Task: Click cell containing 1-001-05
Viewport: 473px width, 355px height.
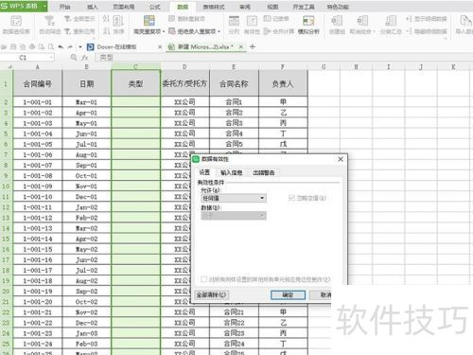Action: click(x=38, y=144)
